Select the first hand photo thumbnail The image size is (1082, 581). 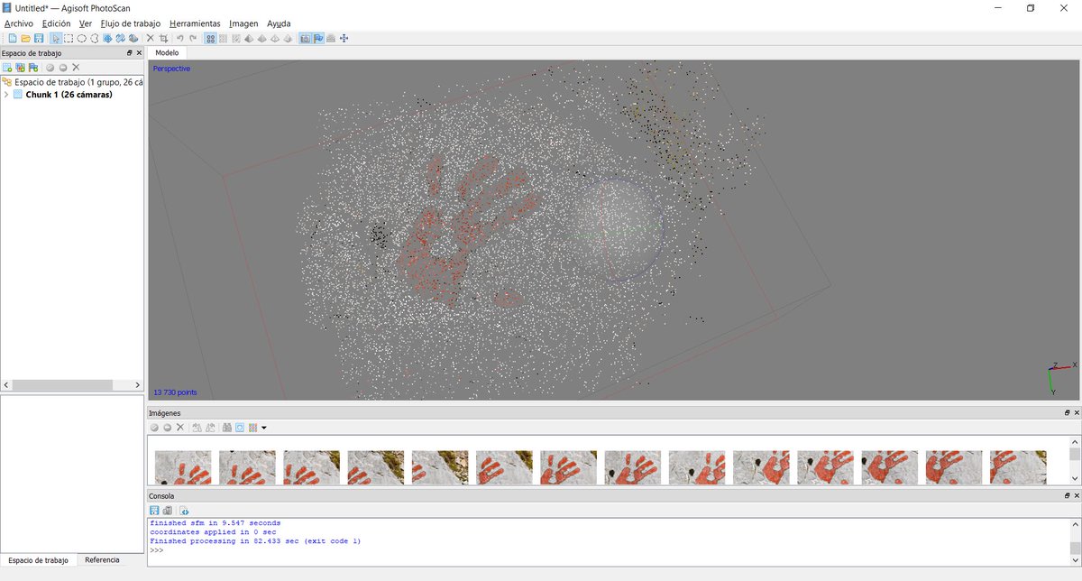(x=183, y=467)
